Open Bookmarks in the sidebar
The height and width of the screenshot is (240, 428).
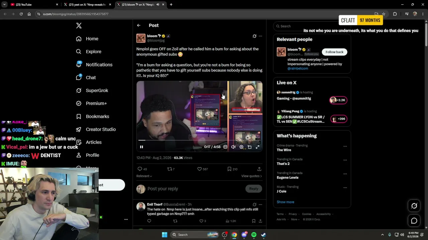pos(93,116)
